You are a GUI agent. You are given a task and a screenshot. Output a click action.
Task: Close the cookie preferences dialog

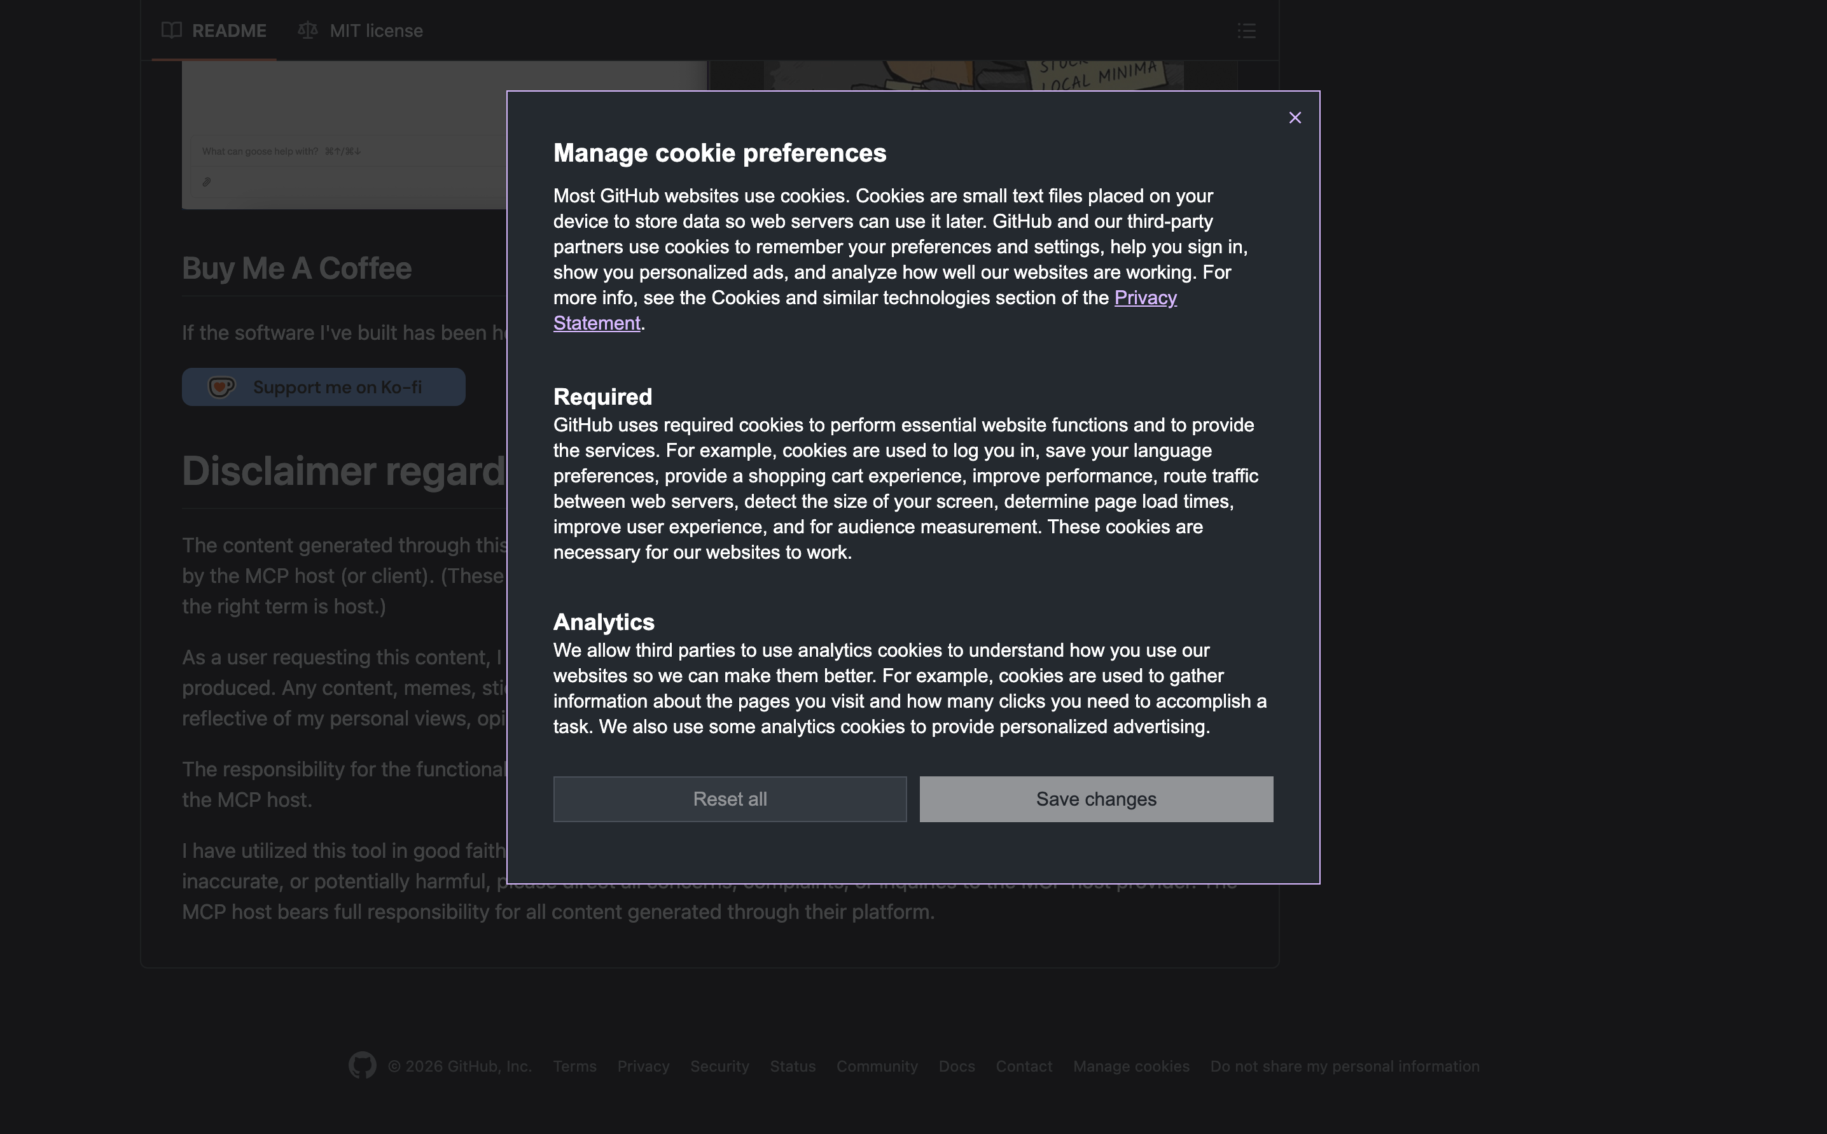1295,118
